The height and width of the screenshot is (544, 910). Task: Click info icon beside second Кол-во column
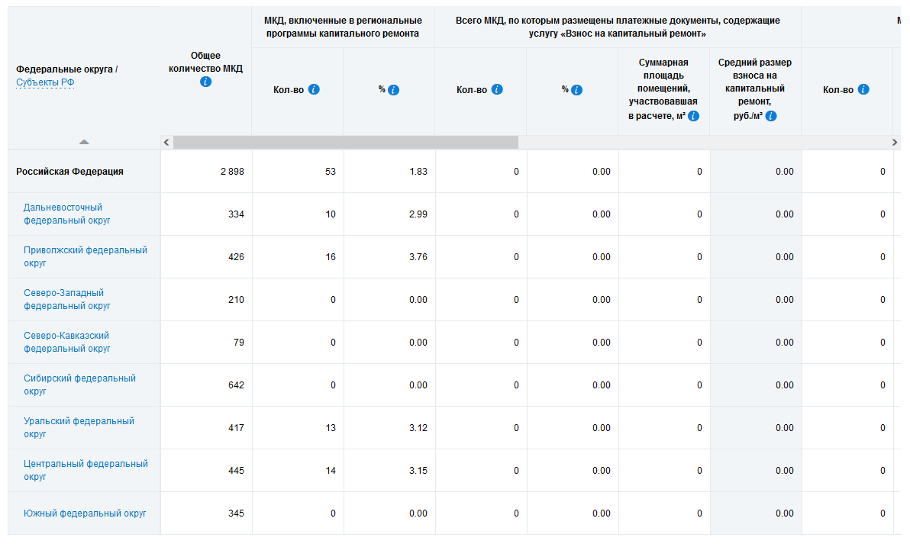[x=497, y=89]
